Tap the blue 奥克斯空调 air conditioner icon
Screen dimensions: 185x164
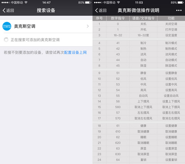(7, 26)
